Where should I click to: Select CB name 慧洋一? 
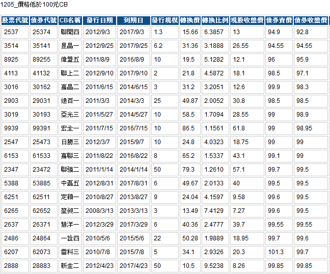(70, 224)
